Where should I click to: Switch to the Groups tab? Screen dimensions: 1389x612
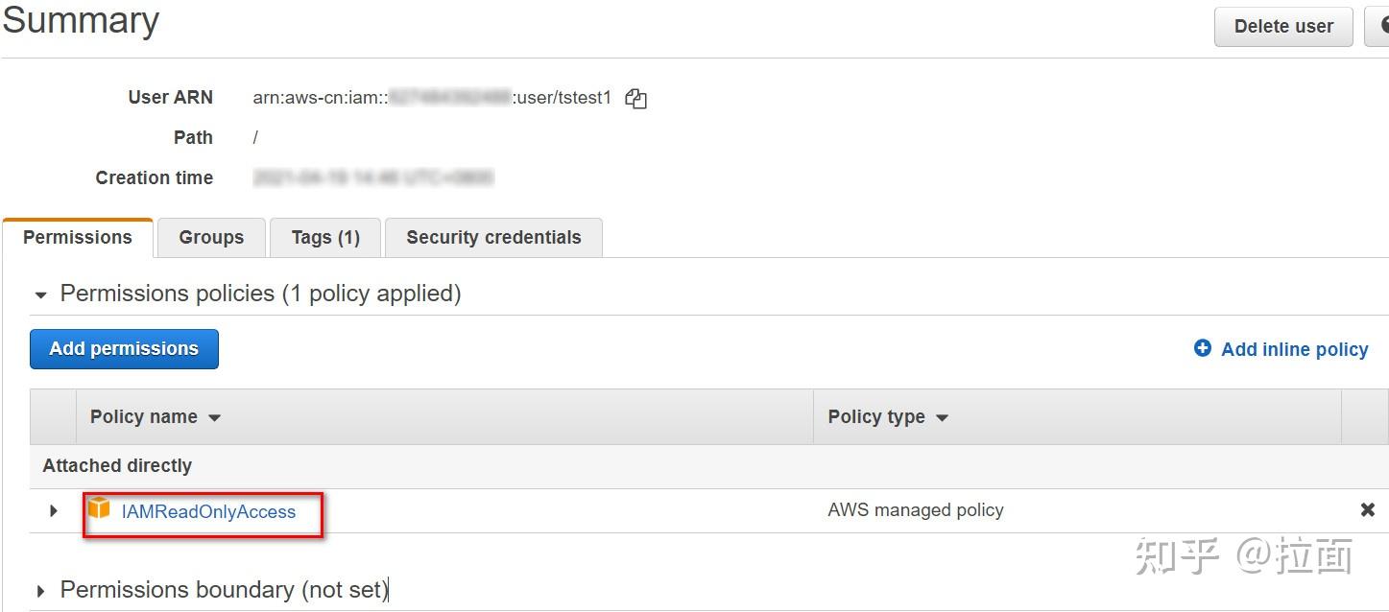pos(210,237)
